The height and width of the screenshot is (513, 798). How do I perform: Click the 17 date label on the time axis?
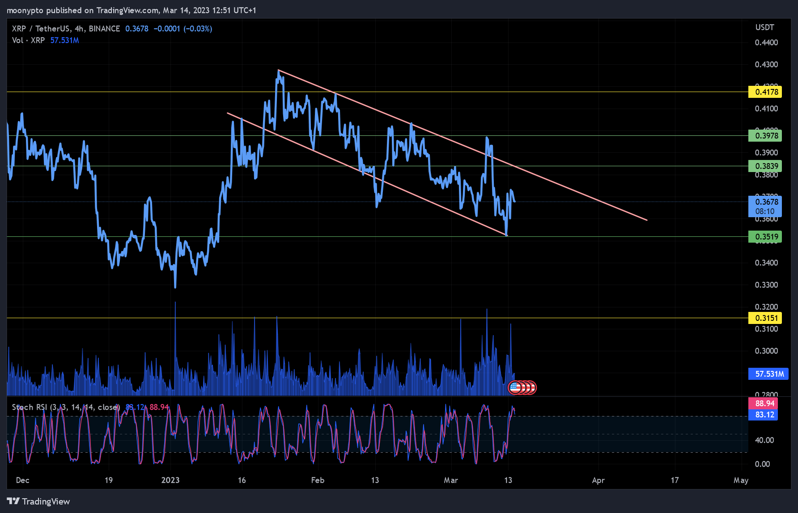pos(675,480)
